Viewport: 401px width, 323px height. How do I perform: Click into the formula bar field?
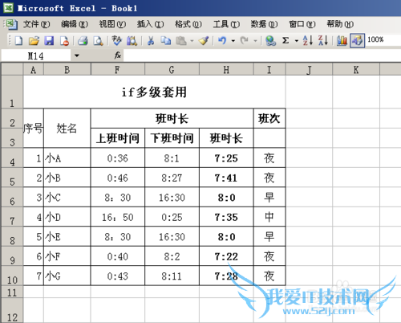[262, 55]
